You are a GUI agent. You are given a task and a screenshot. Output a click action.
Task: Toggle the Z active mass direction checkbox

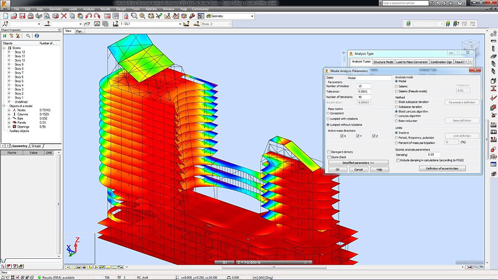374,136
